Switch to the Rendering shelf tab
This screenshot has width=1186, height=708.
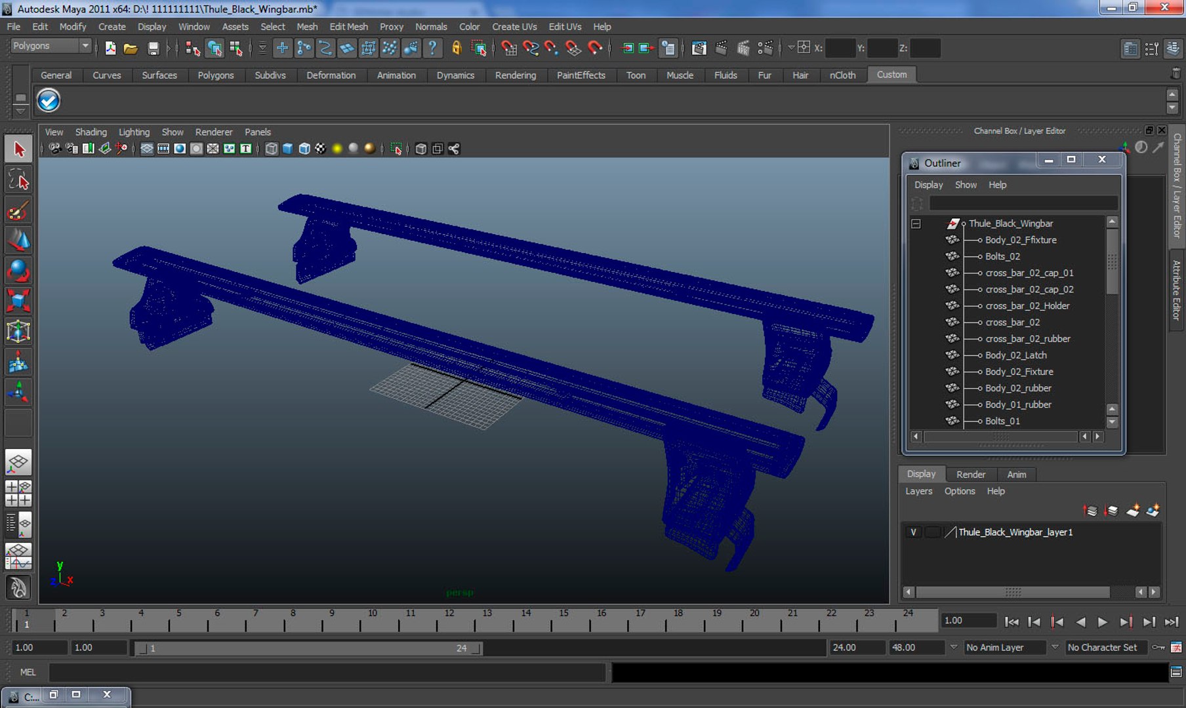515,75
